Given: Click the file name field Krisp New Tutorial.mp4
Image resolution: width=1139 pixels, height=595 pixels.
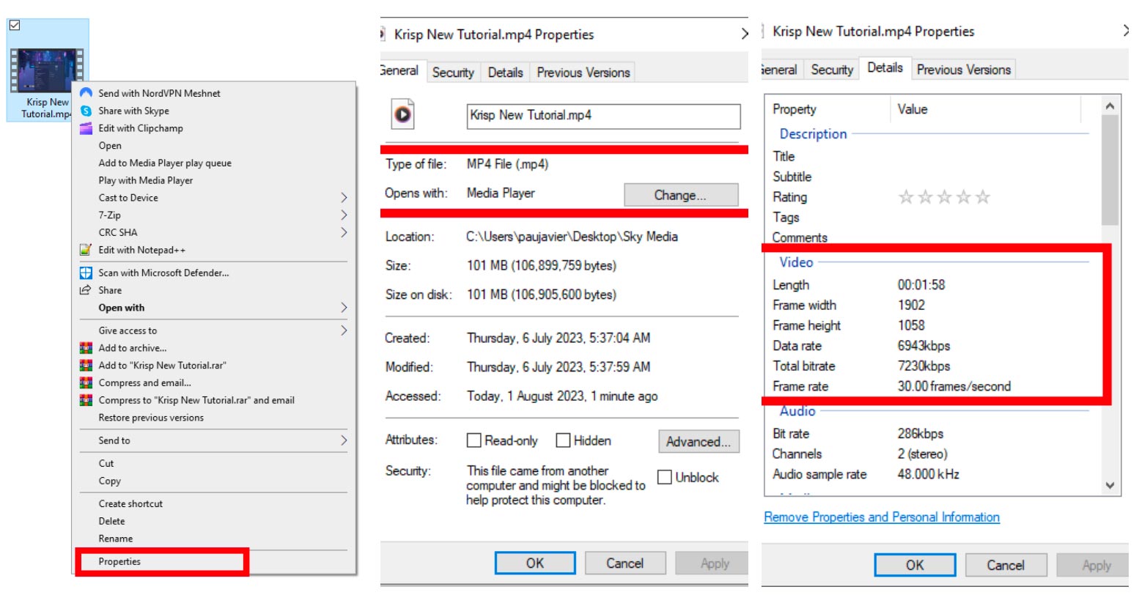Looking at the screenshot, I should pos(602,116).
